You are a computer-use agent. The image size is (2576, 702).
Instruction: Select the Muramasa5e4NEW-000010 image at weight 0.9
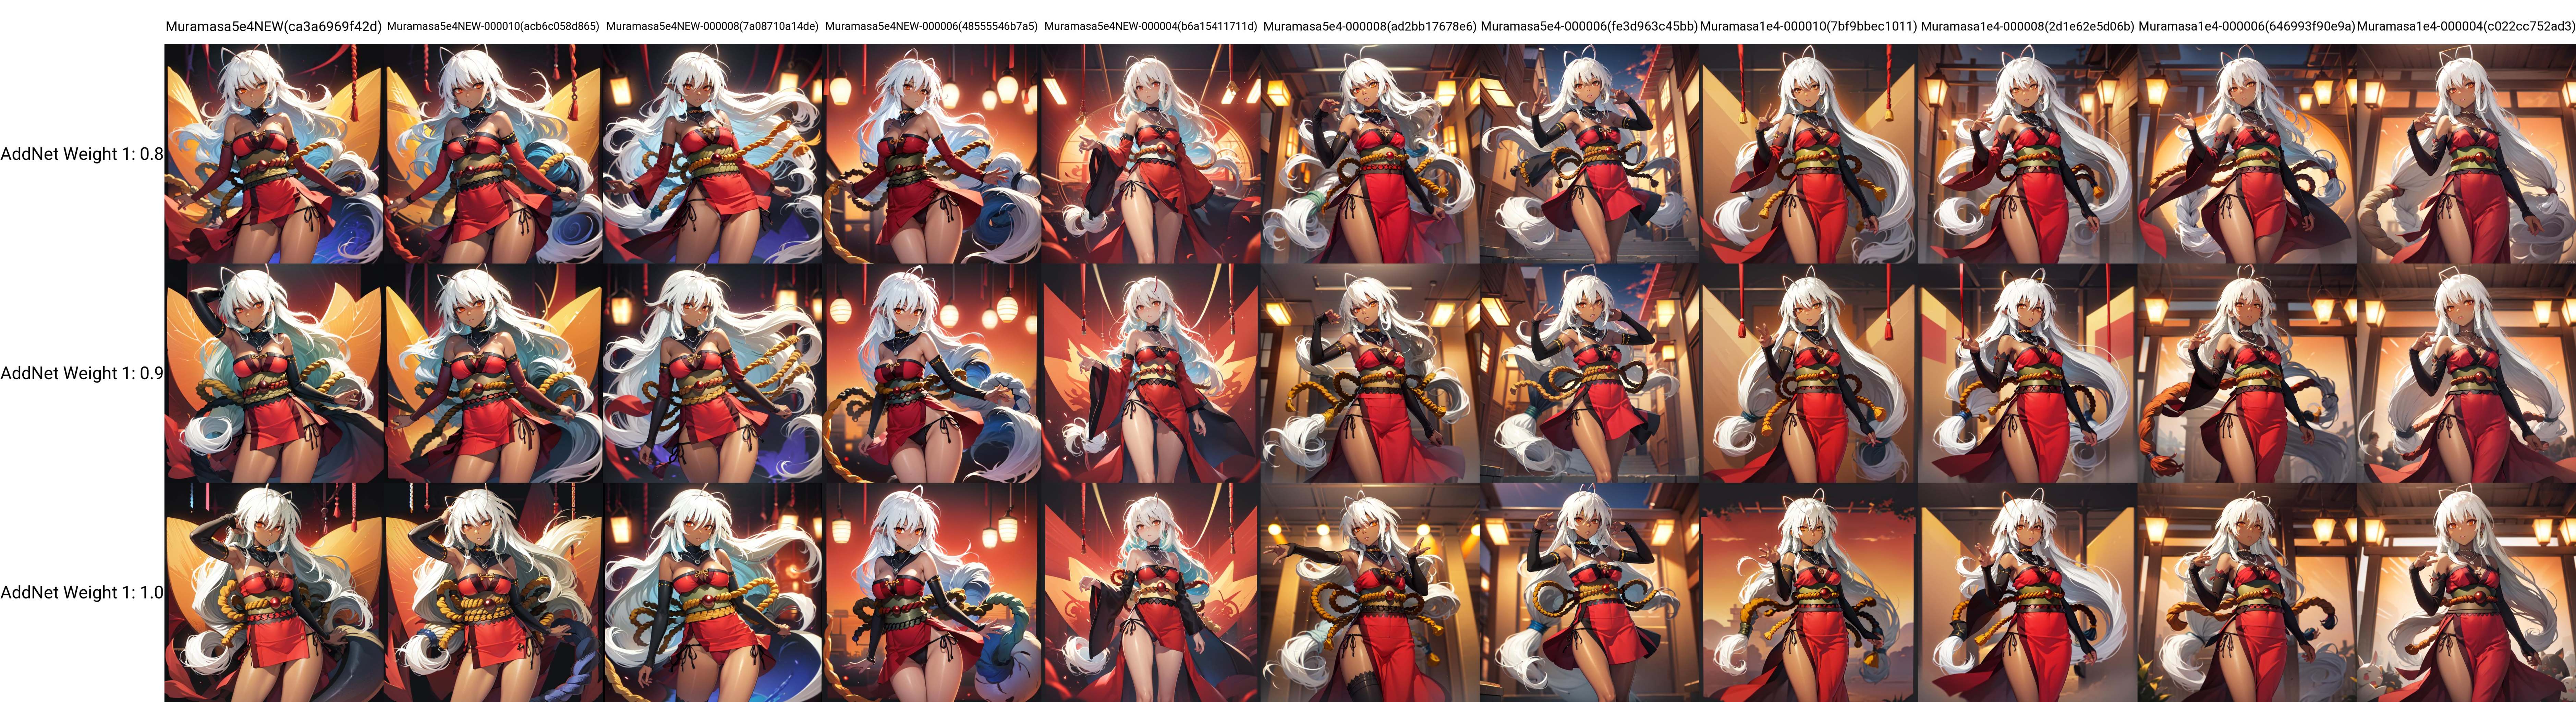click(x=493, y=373)
